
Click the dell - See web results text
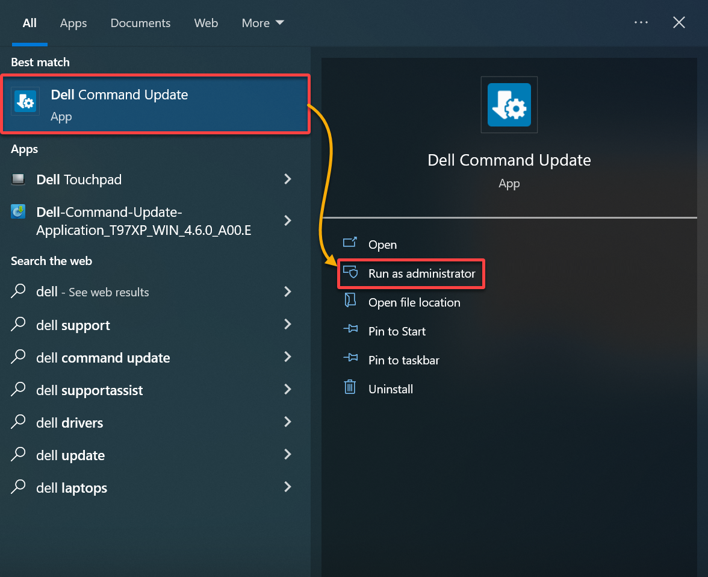[x=92, y=292]
